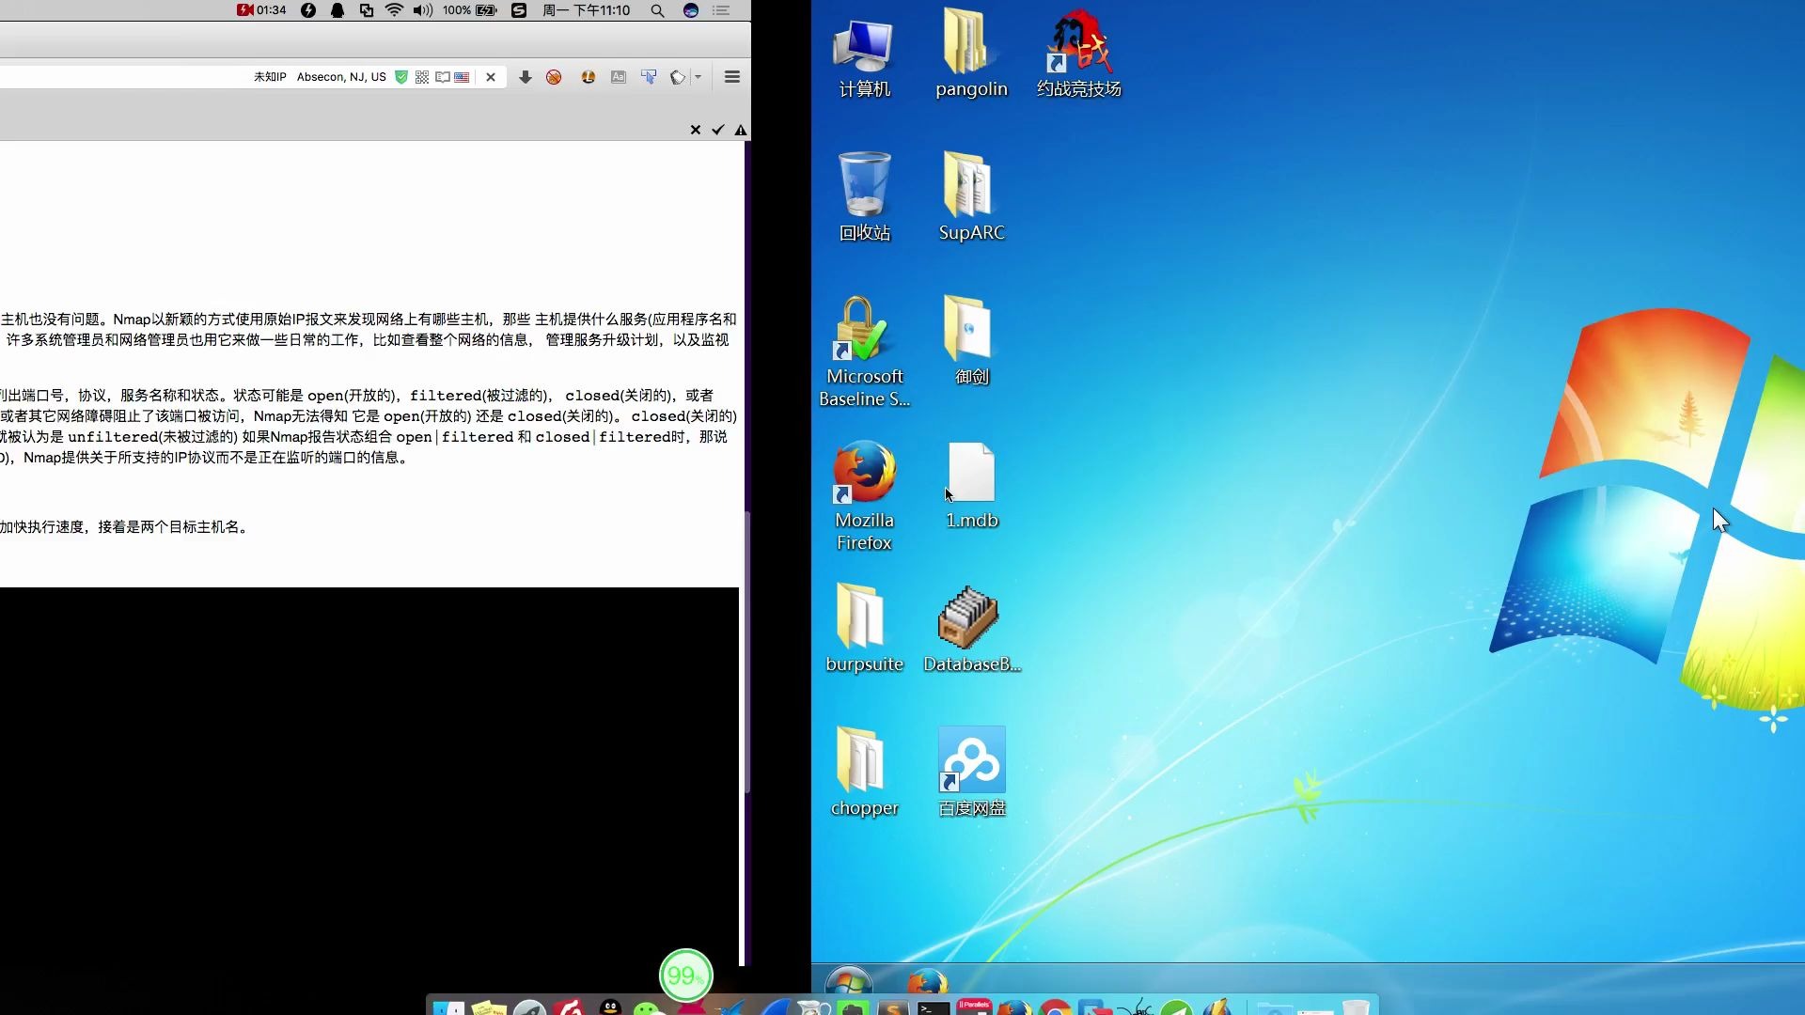Select the chopper folder icon
This screenshot has height=1015, width=1805.
864,773
